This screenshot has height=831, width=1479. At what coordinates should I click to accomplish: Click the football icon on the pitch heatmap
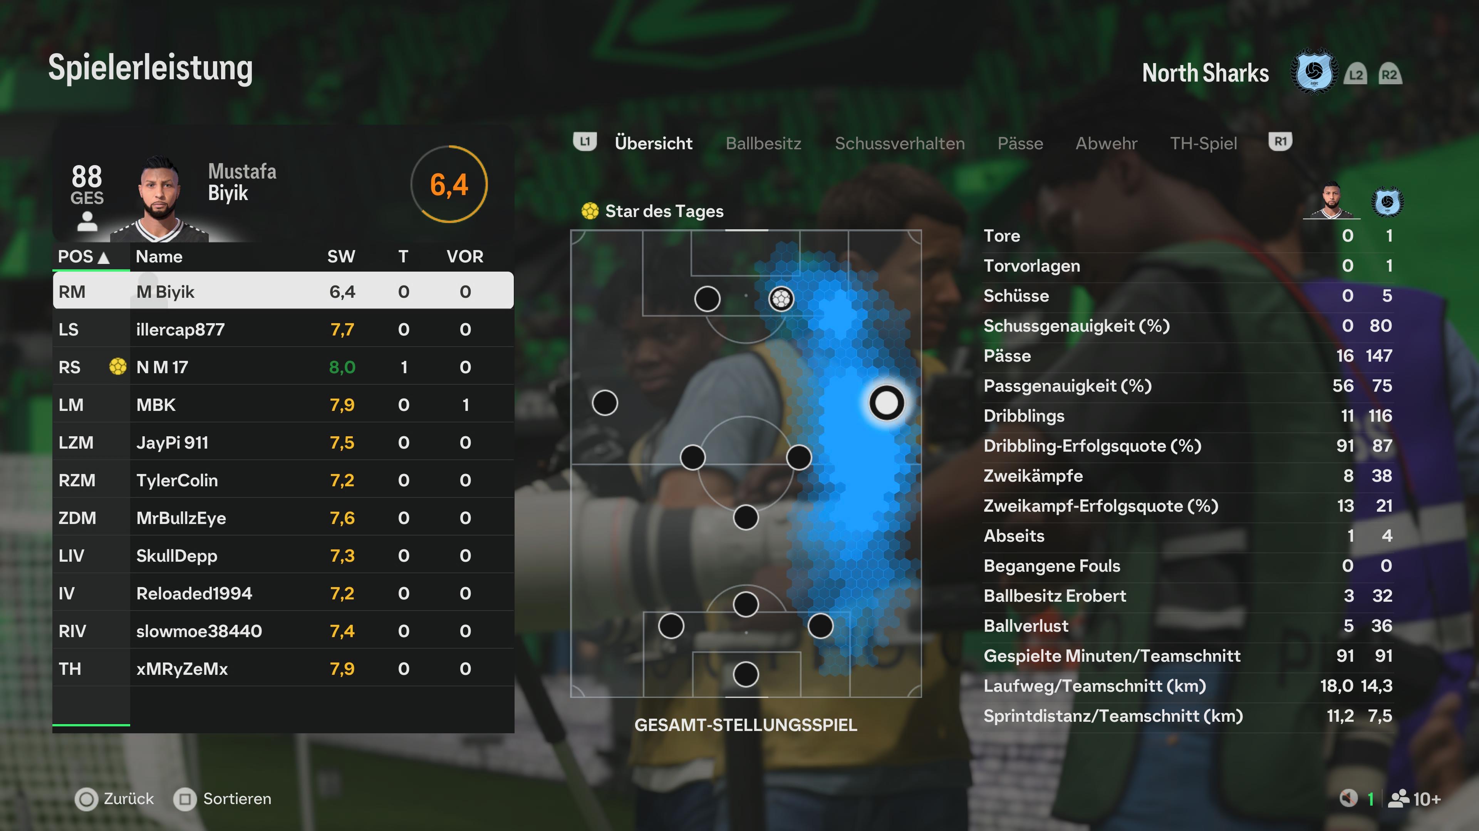pyautogui.click(x=781, y=299)
